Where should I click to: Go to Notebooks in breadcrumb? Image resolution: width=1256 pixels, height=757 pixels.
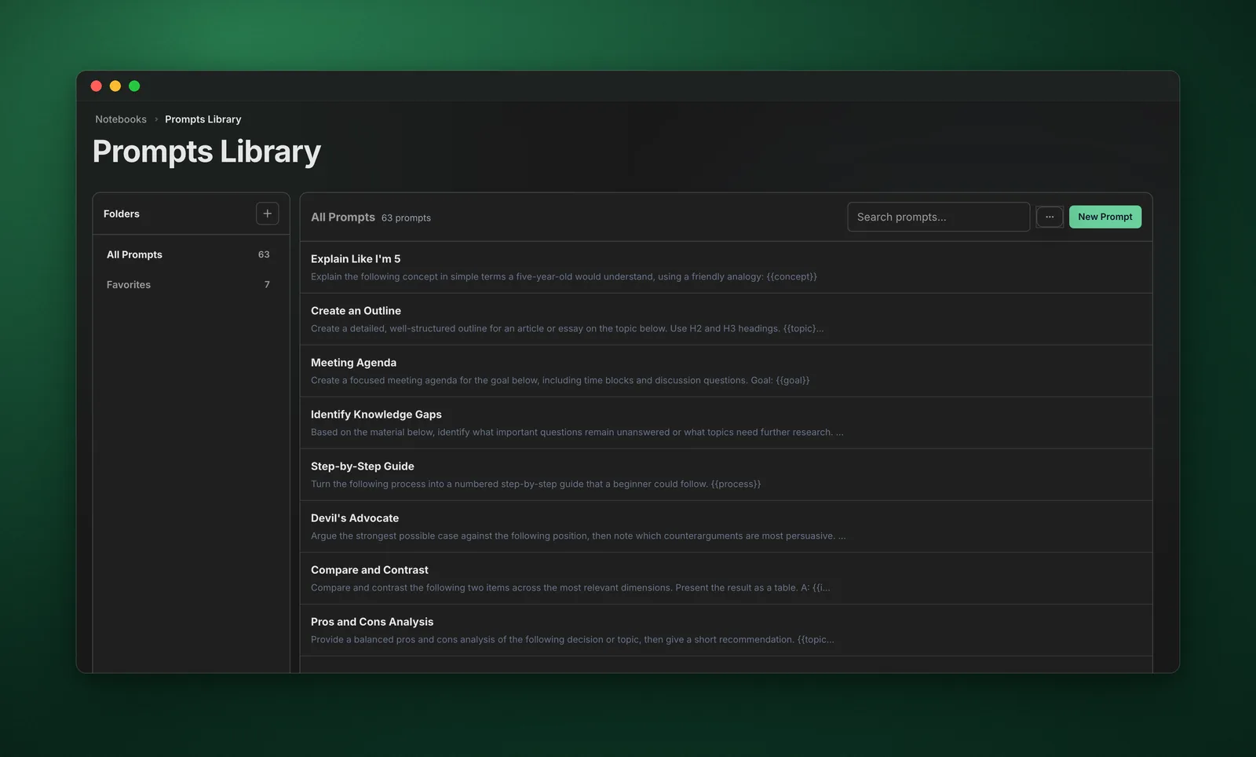[x=121, y=119]
